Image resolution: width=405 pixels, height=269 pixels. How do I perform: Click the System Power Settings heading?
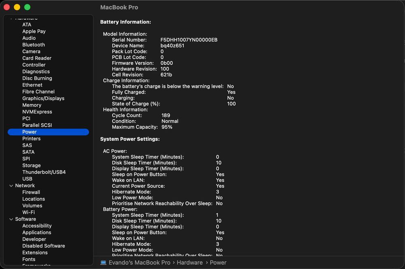pyautogui.click(x=130, y=139)
